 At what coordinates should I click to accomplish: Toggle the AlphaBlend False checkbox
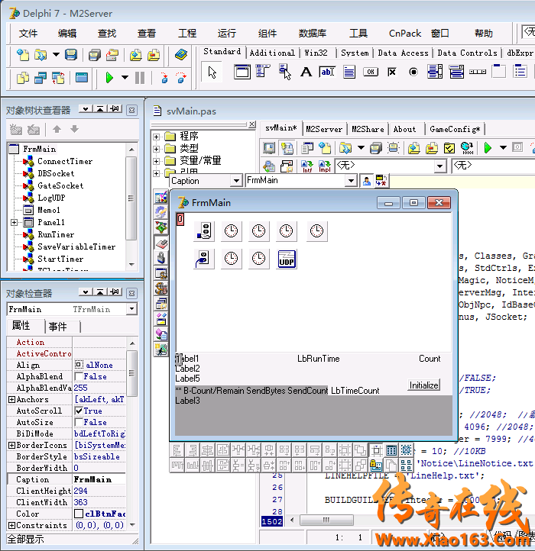click(x=79, y=377)
